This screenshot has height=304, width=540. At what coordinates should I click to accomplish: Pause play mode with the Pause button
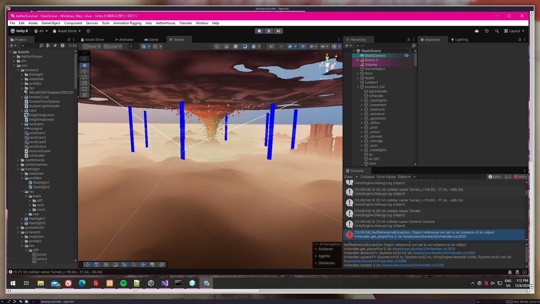269,31
